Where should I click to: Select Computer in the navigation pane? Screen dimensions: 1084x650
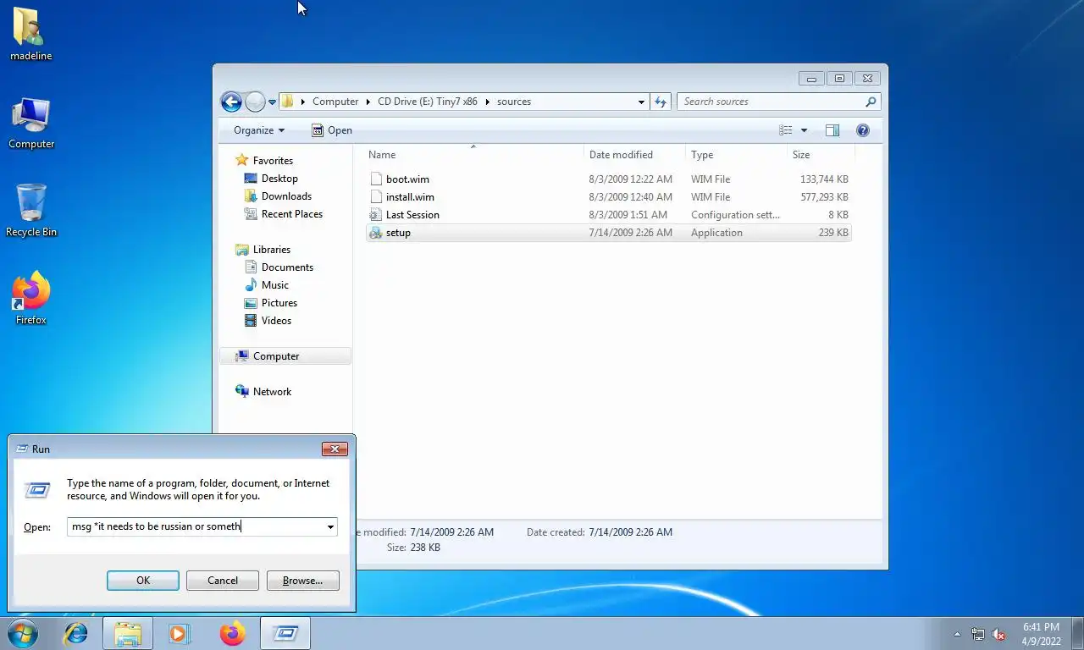[x=285, y=356]
